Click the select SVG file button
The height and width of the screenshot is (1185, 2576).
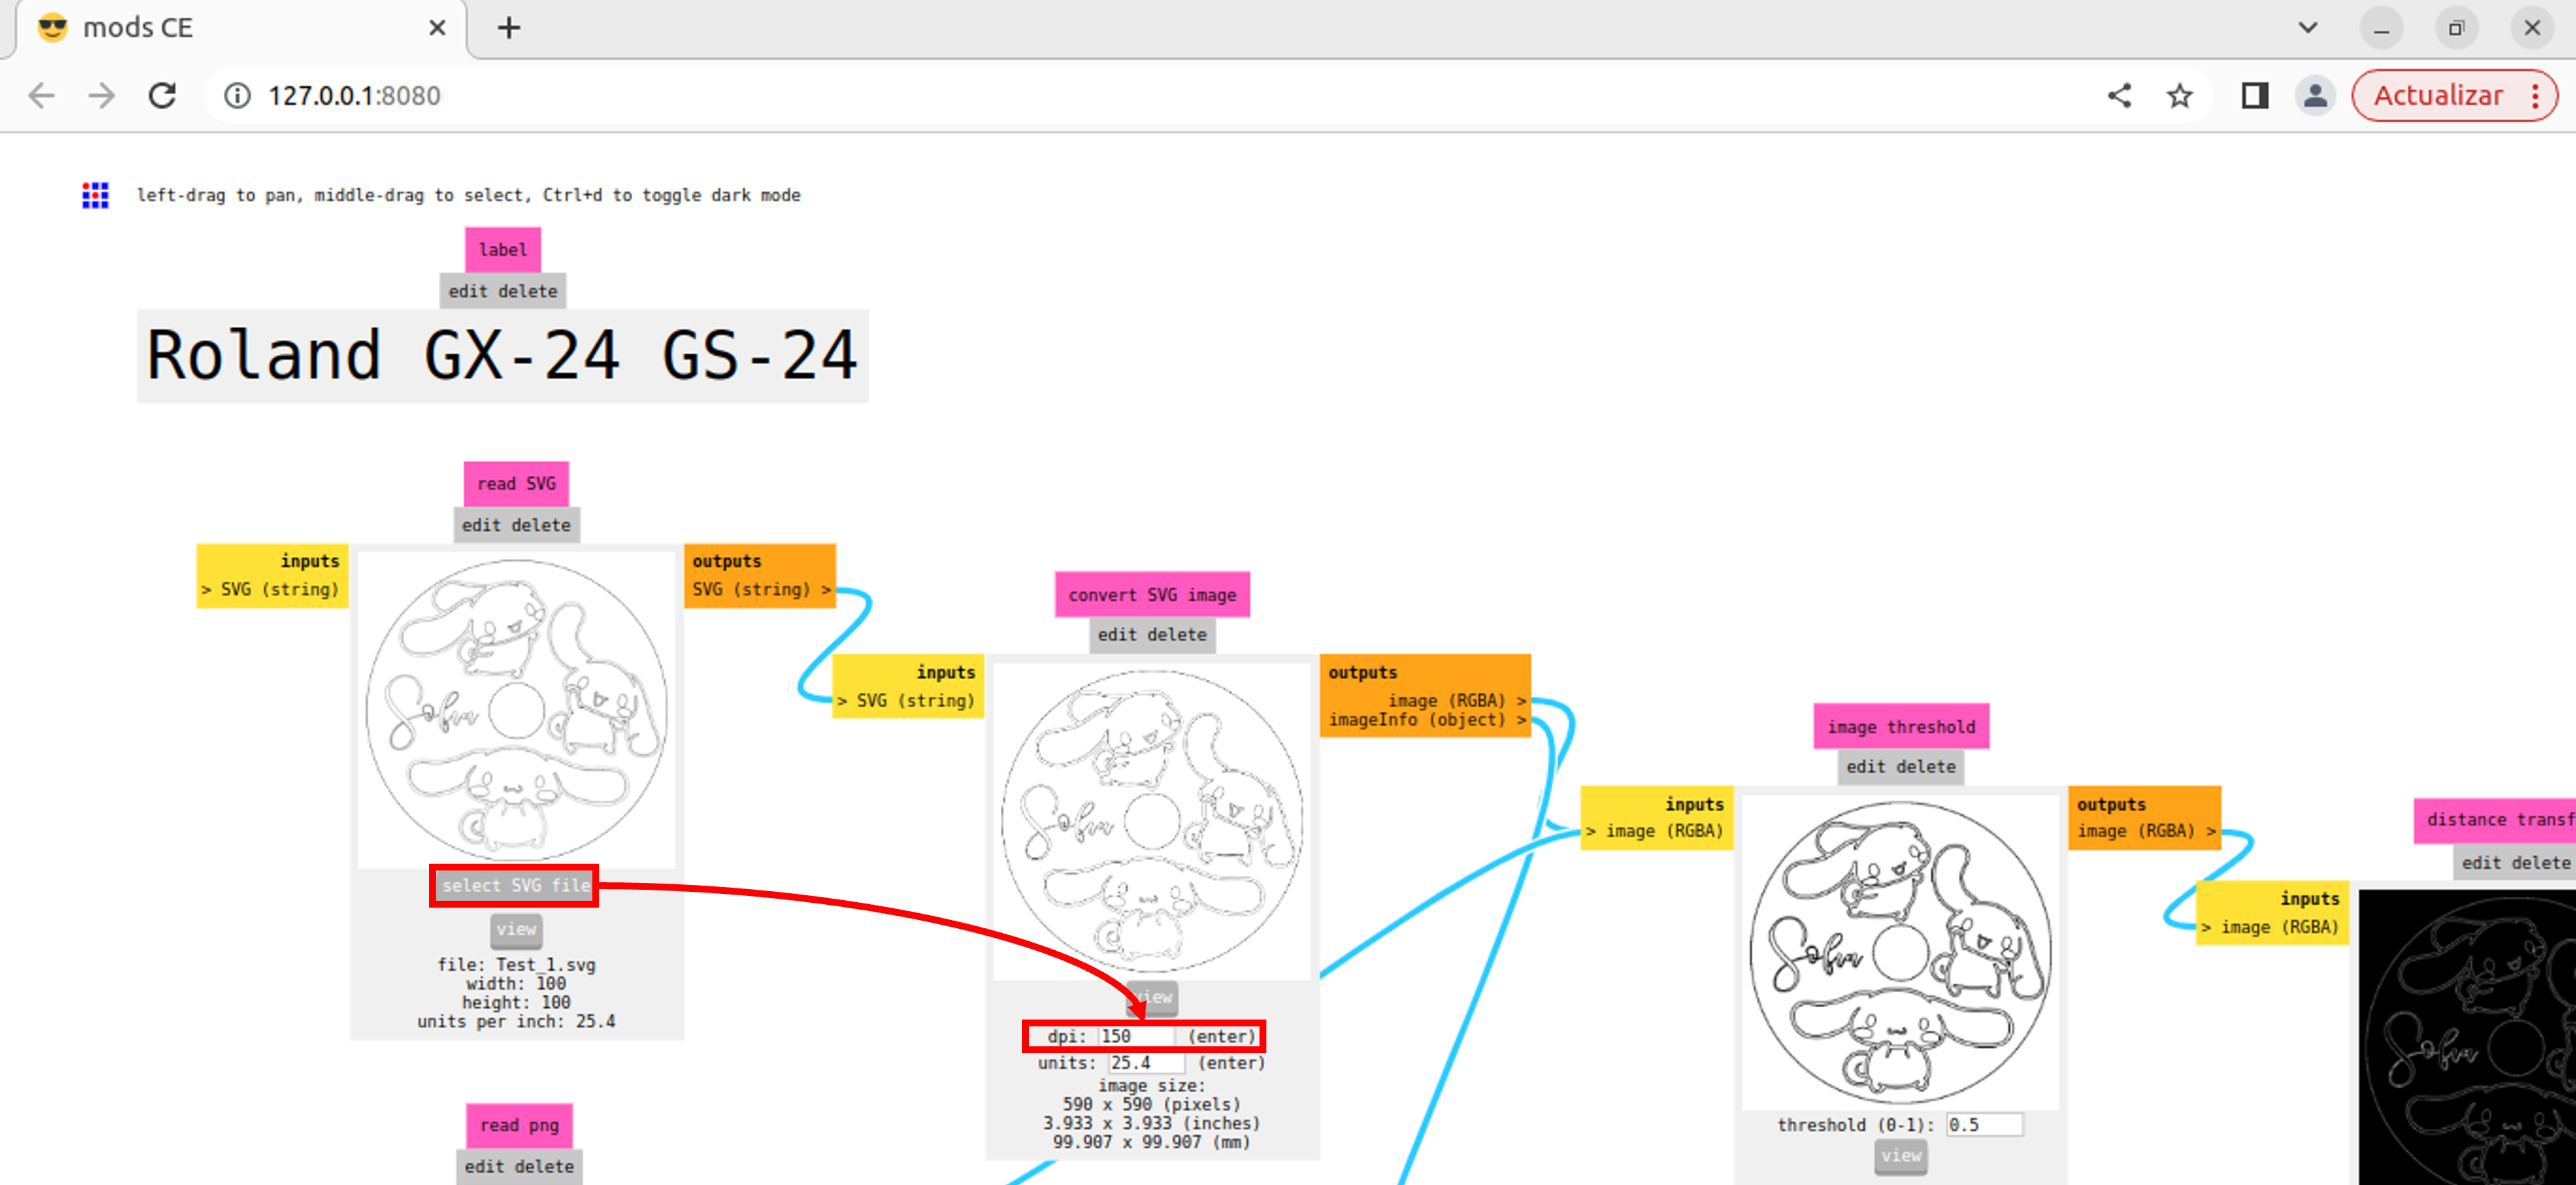pos(515,886)
